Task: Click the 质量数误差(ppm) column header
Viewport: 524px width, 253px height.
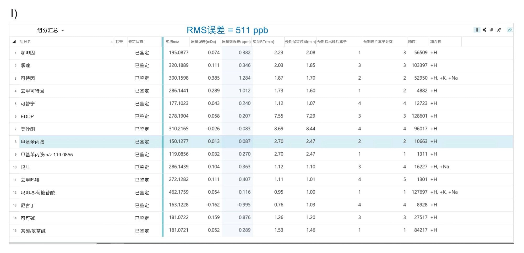Action: [x=236, y=42]
